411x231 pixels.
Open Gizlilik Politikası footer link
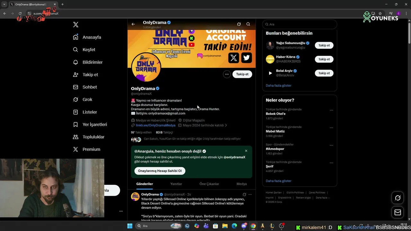point(295,193)
